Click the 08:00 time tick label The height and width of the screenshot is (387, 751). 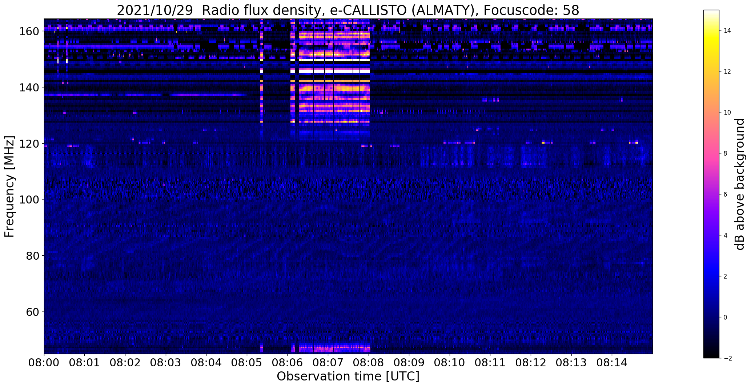pyautogui.click(x=44, y=363)
